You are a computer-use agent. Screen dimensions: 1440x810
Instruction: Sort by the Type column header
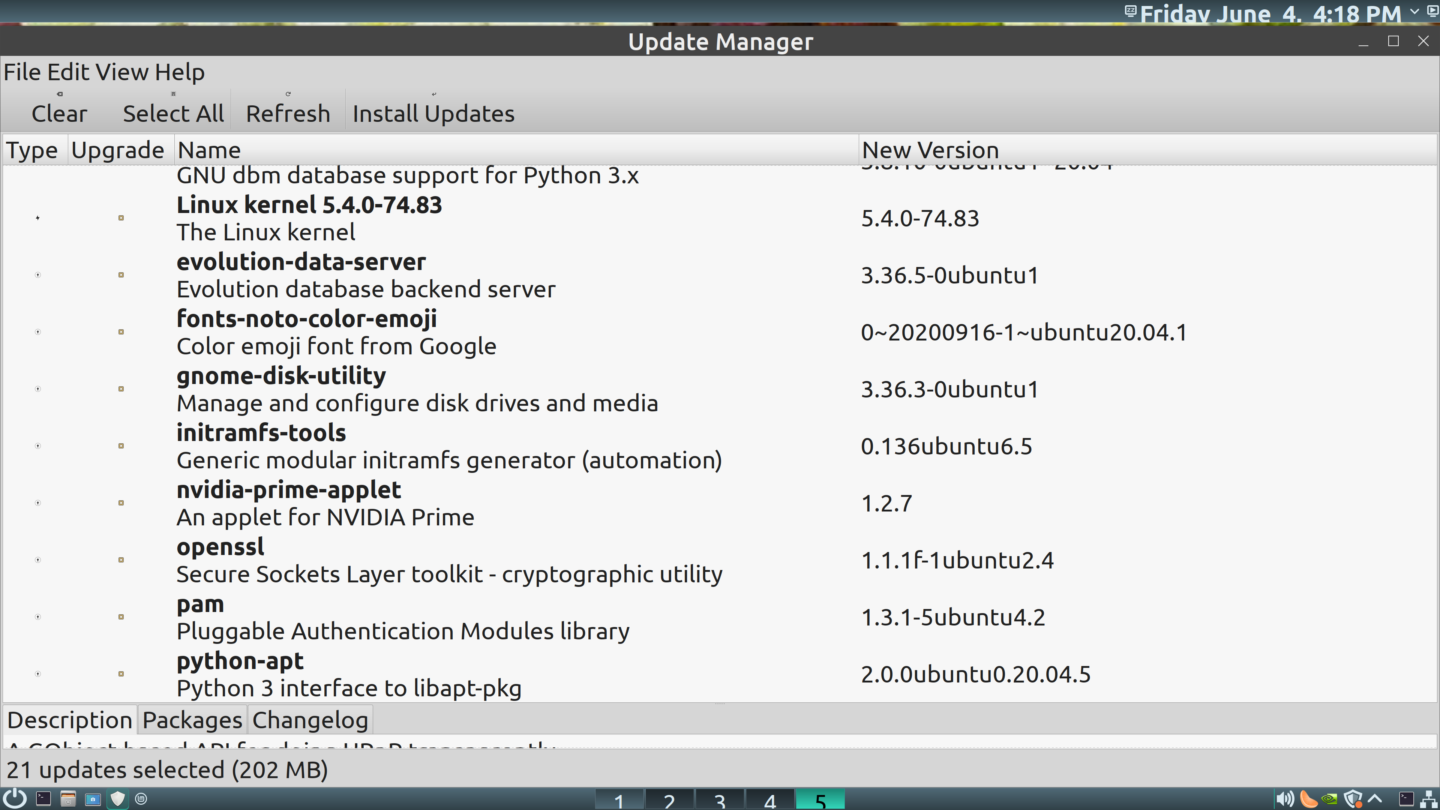(34, 150)
